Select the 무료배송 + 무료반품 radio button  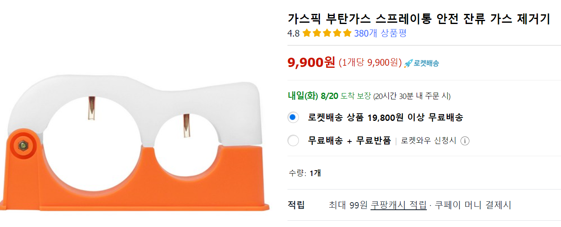click(293, 141)
